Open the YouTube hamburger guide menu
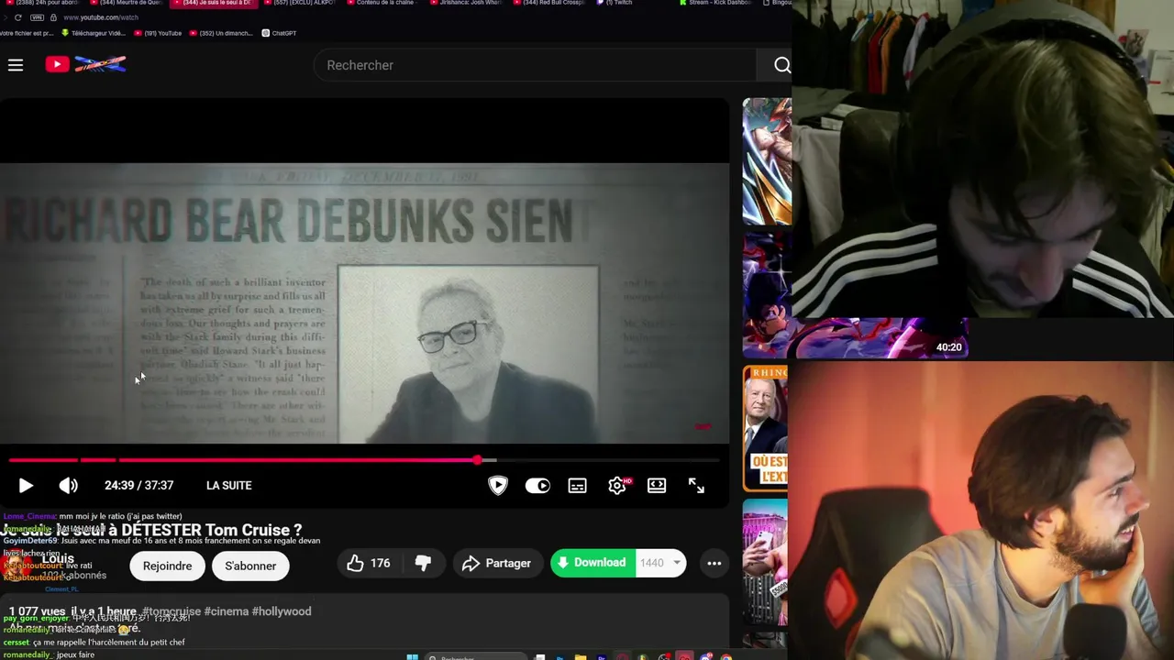The width and height of the screenshot is (1174, 660). click(16, 64)
